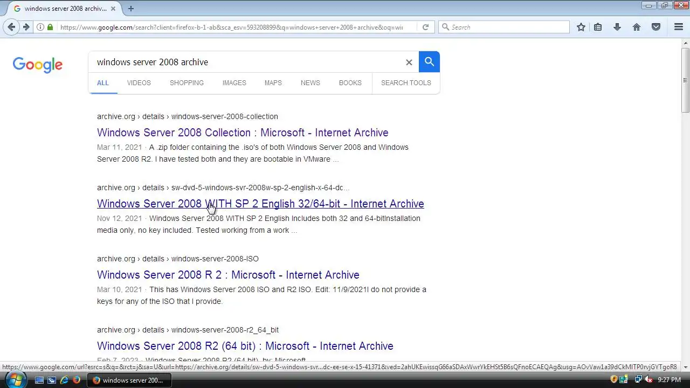Switch to MAPS results tab
690x388 pixels.
coord(273,83)
